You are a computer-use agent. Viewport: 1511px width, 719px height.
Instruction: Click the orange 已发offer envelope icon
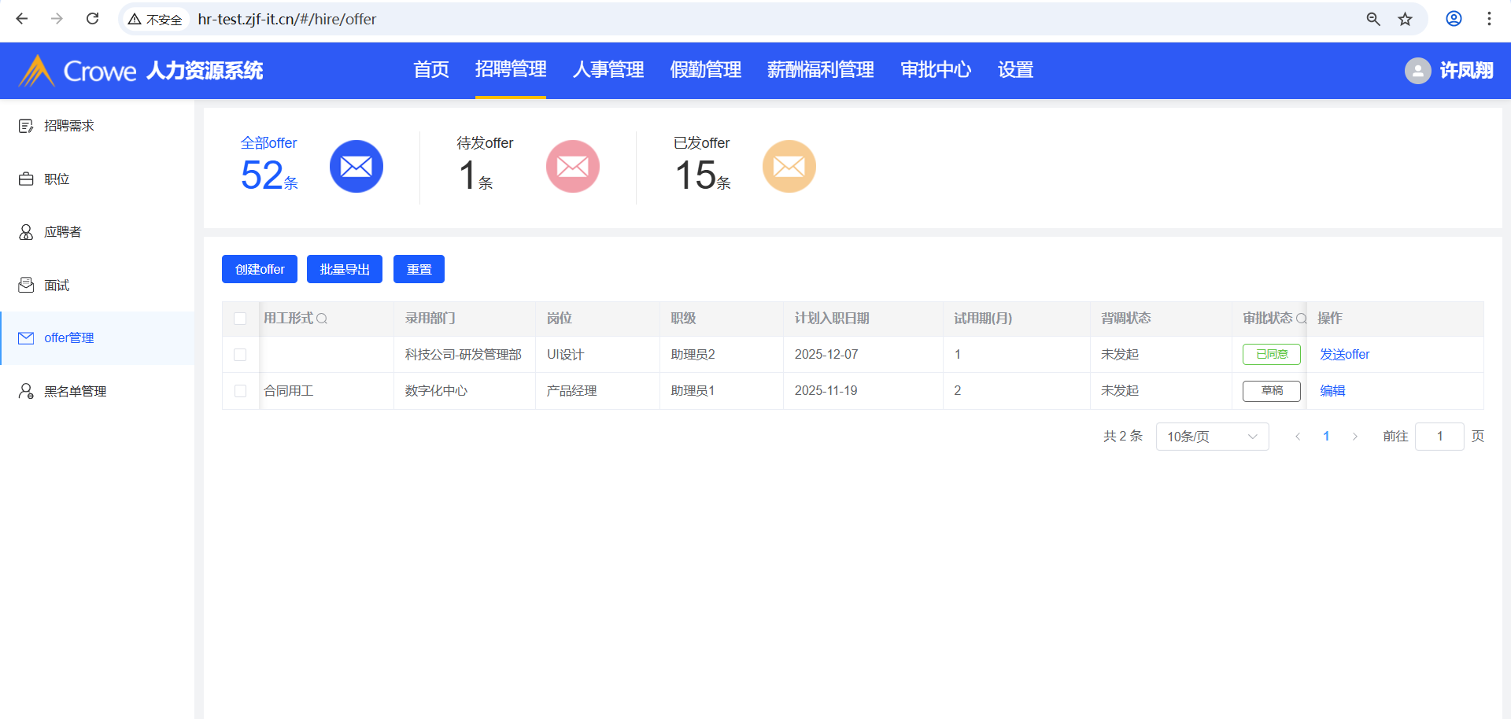(x=789, y=167)
